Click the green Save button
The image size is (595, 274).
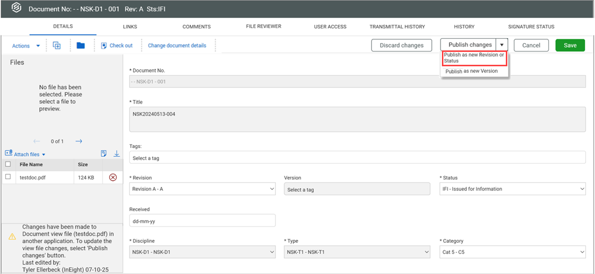click(570, 45)
